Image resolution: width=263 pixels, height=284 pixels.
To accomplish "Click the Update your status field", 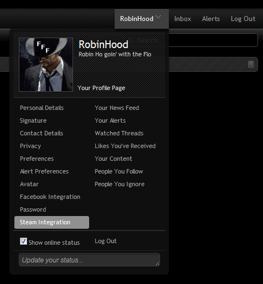I will click(89, 260).
